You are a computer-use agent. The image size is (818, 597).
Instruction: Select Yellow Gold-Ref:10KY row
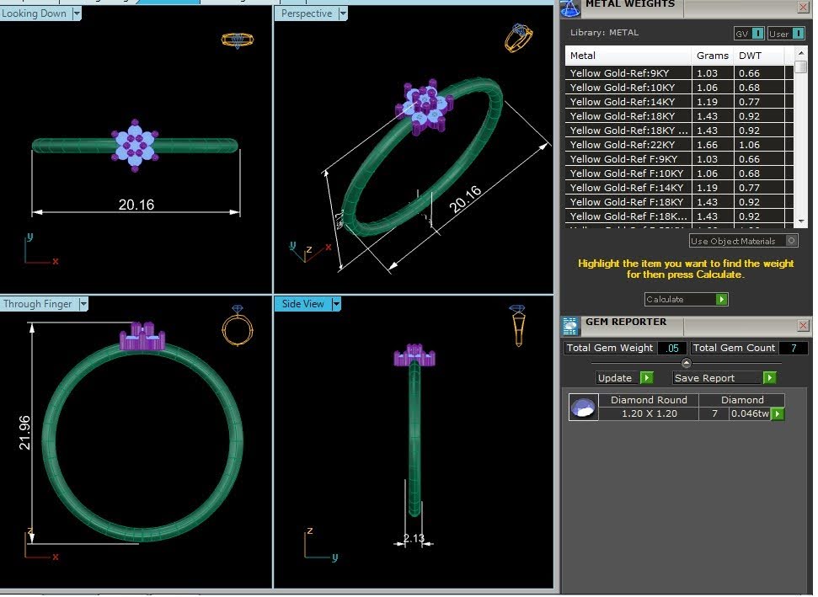coord(679,88)
